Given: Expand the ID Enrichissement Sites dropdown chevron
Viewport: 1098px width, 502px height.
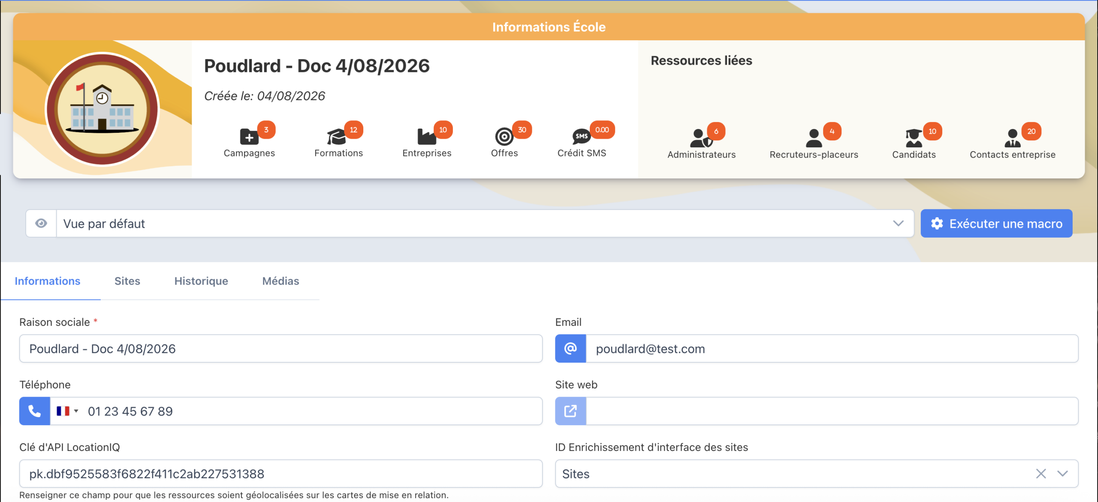Looking at the screenshot, I should point(1062,474).
